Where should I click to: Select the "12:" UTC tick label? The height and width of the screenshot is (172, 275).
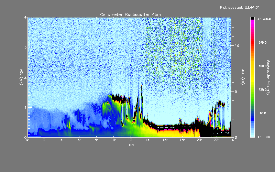[131, 140]
